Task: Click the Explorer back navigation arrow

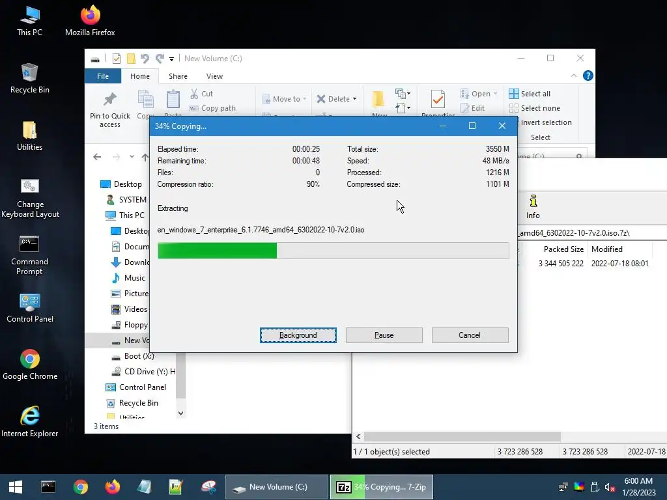Action: click(98, 157)
